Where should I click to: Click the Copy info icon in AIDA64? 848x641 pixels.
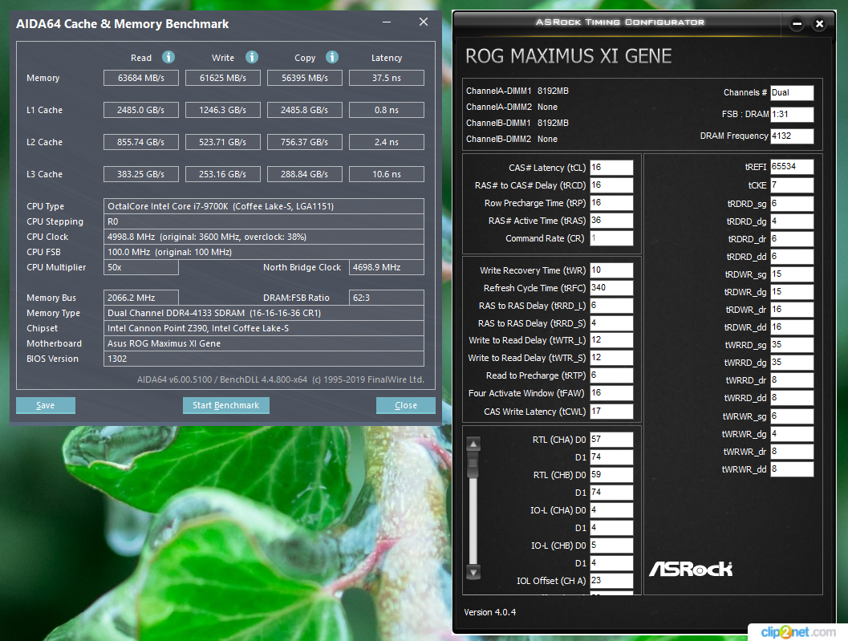point(332,57)
